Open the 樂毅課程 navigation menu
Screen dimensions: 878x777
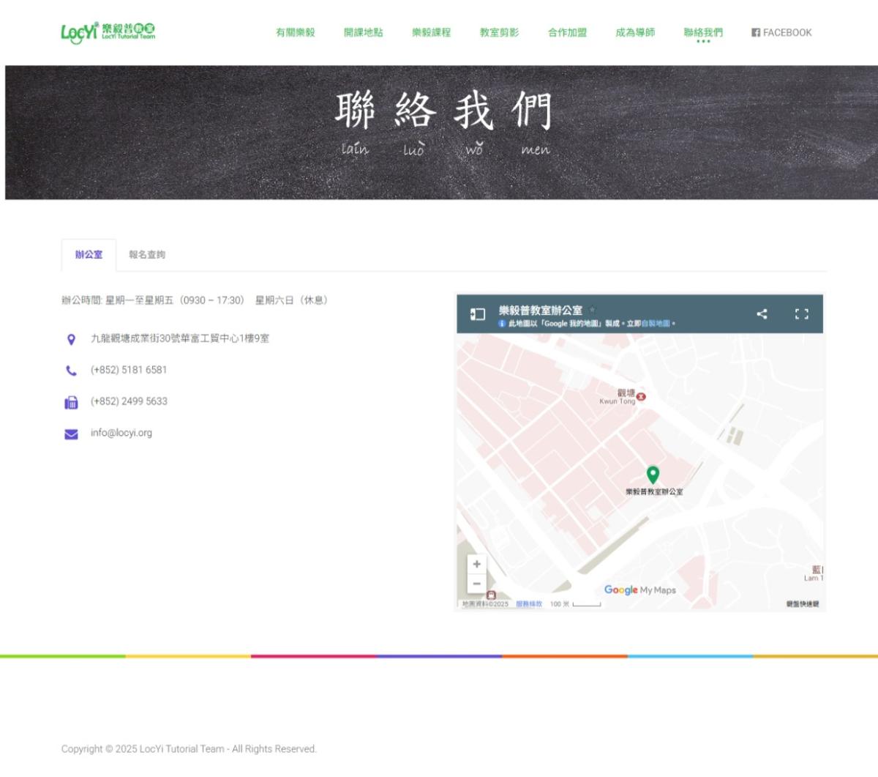coord(431,32)
